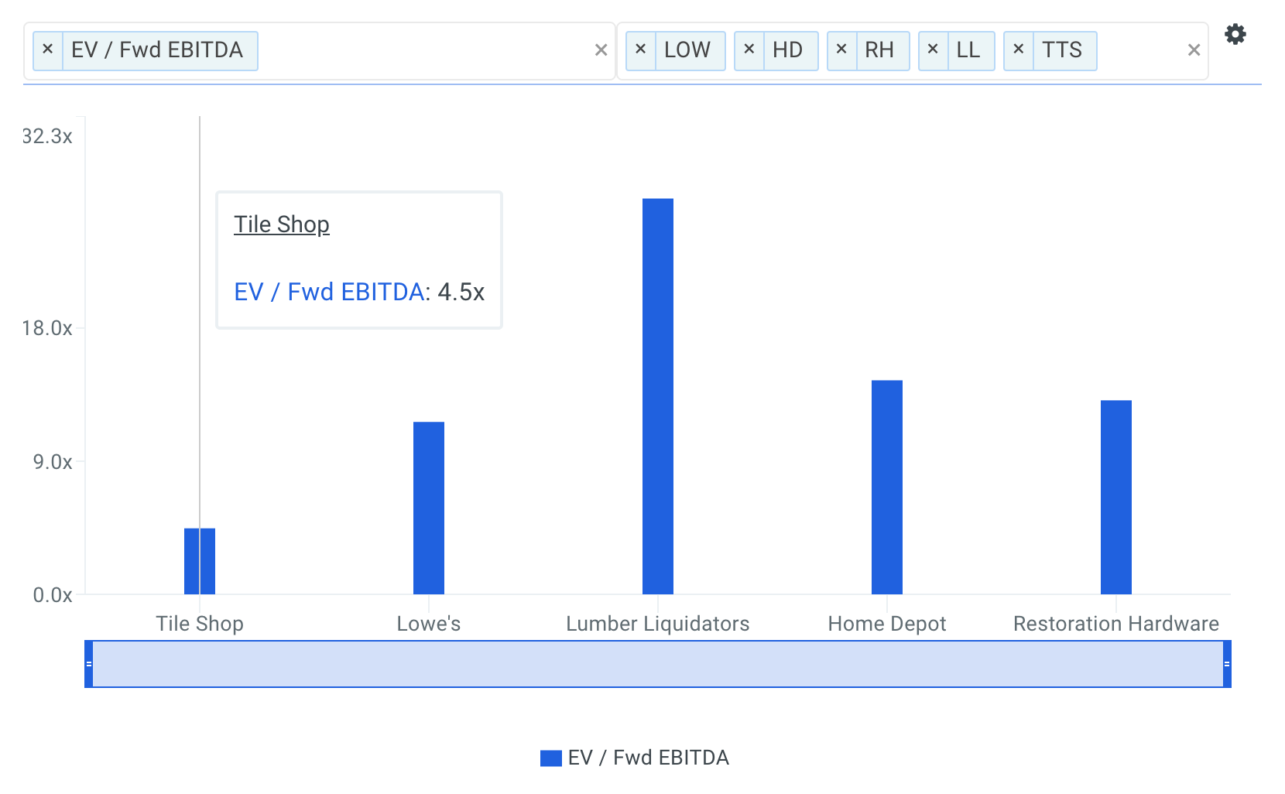The width and height of the screenshot is (1285, 794).
Task: Click the 4.5x value in tooltip
Action: click(x=461, y=292)
